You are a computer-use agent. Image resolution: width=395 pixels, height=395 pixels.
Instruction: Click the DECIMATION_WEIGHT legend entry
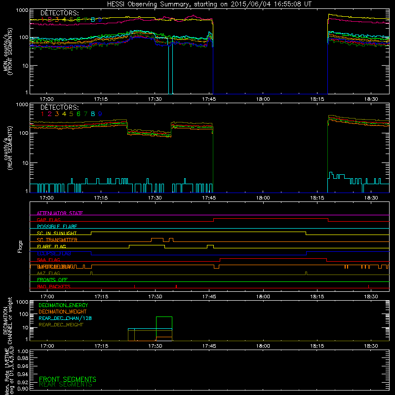(x=63, y=312)
